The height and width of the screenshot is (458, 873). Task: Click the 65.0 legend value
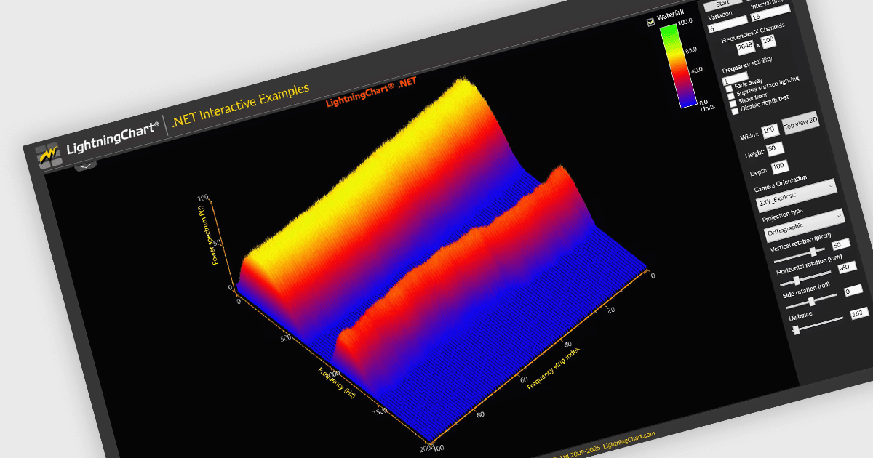coord(690,49)
